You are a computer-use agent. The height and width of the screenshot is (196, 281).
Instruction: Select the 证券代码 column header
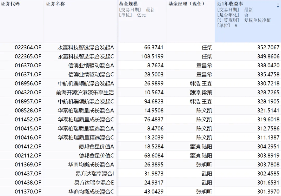tap(10, 4)
